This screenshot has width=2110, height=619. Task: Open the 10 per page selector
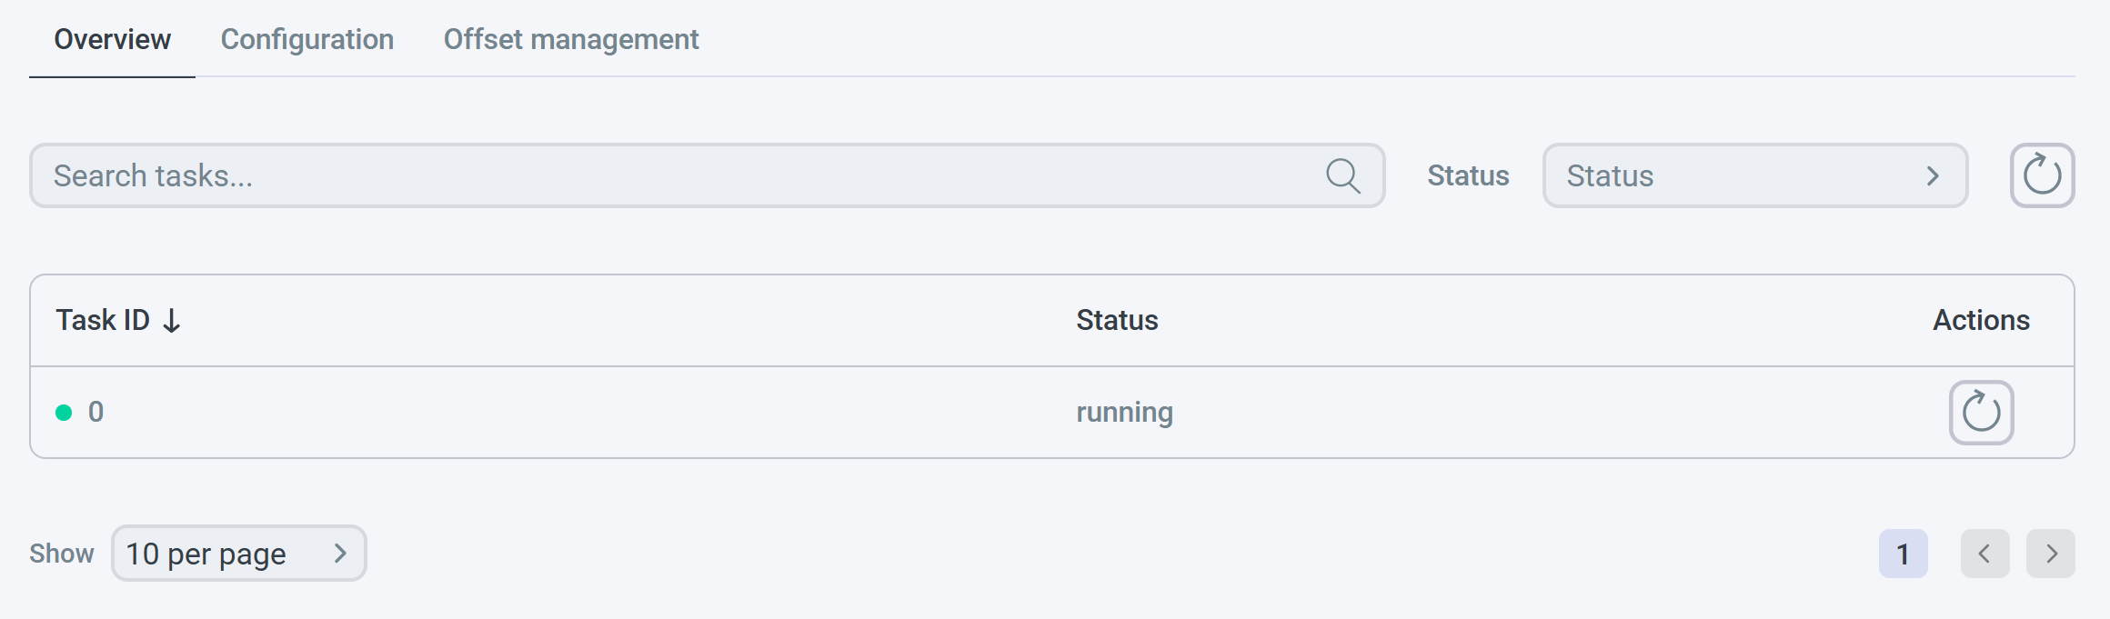(238, 554)
